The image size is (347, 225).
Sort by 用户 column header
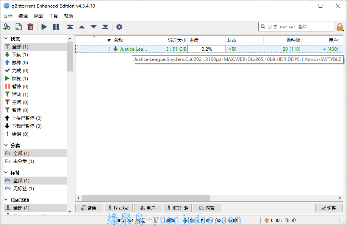[320, 40]
